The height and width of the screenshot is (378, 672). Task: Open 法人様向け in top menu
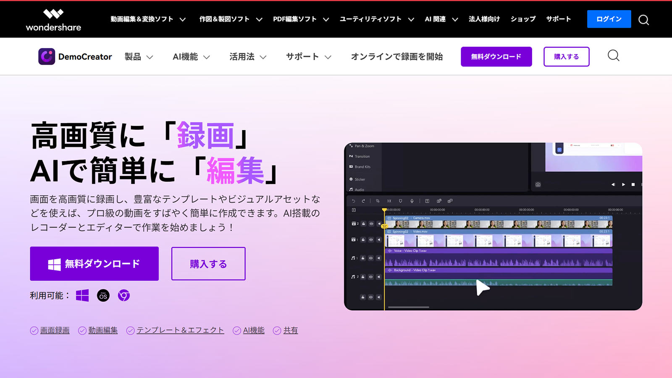pos(484,19)
